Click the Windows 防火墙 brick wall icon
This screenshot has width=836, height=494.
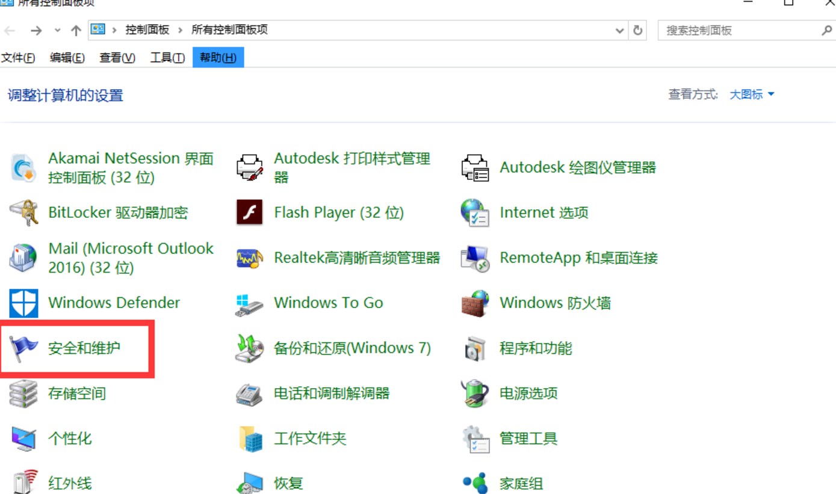click(x=475, y=303)
